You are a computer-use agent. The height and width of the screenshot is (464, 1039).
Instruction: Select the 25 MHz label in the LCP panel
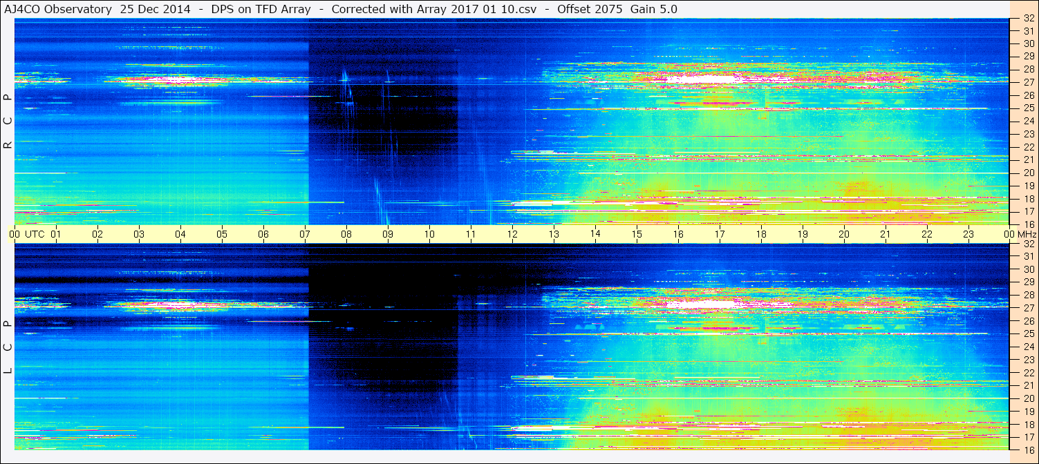point(1028,334)
